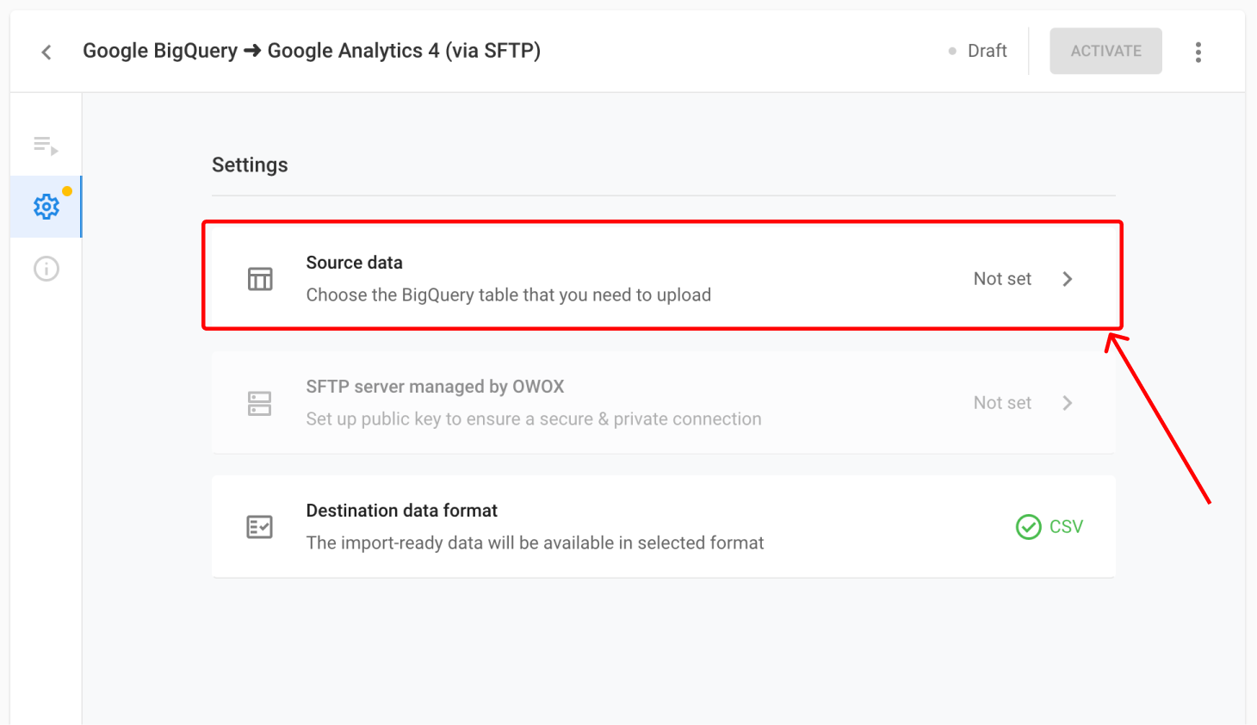Open the Source data settings row
Image resolution: width=1257 pixels, height=725 pixels.
point(663,276)
